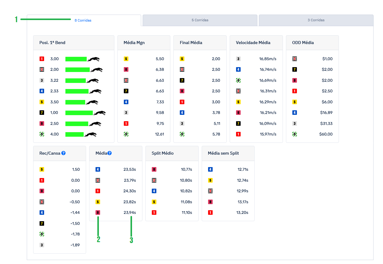Click the 11,10s split value
383x264 pixels.
[x=187, y=213]
